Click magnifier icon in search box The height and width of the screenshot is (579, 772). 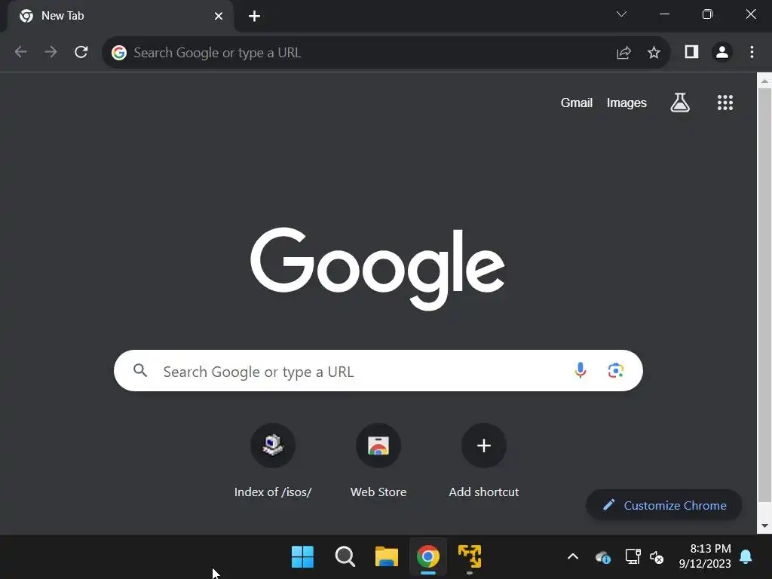140,370
